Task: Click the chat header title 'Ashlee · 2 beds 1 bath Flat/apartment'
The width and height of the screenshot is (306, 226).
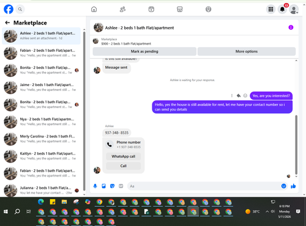Action: tap(140, 27)
